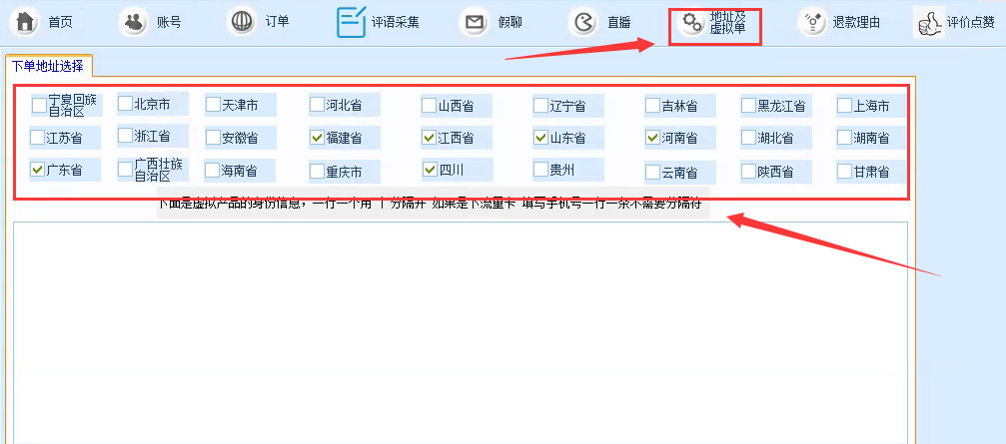Screen dimensions: 1006x444
Task: Tick the 河北省 checkbox
Action: point(317,105)
